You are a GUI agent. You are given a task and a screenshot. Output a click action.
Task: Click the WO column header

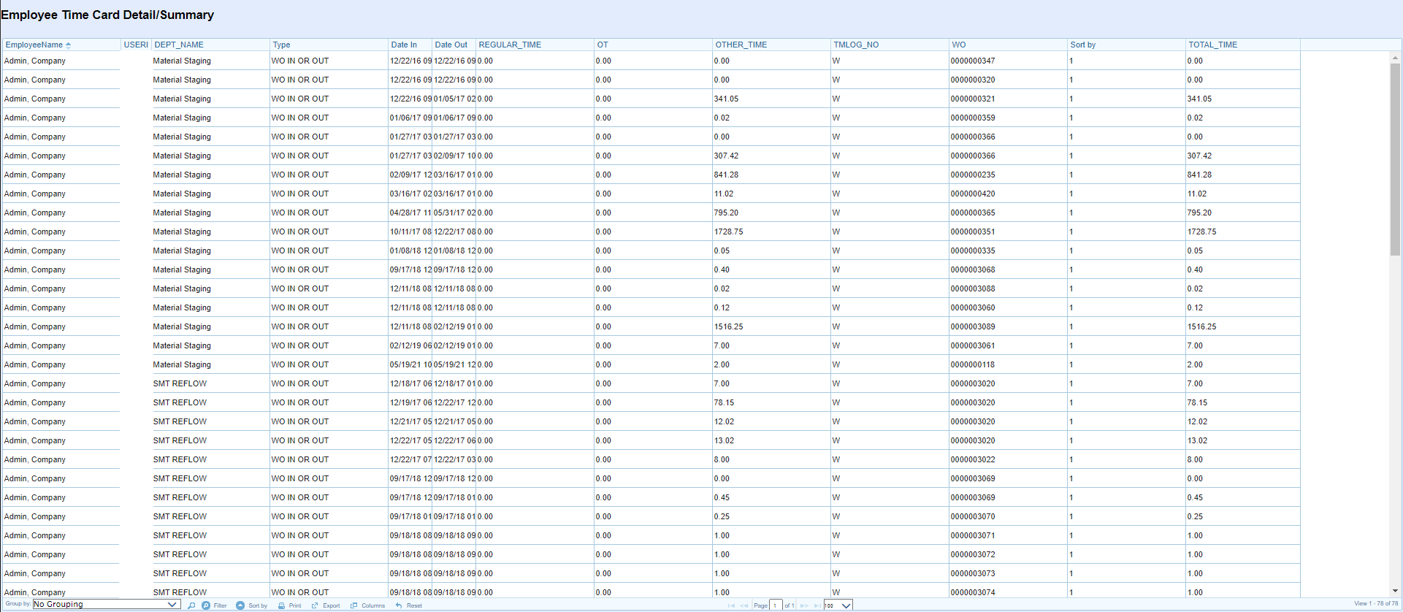click(1008, 45)
